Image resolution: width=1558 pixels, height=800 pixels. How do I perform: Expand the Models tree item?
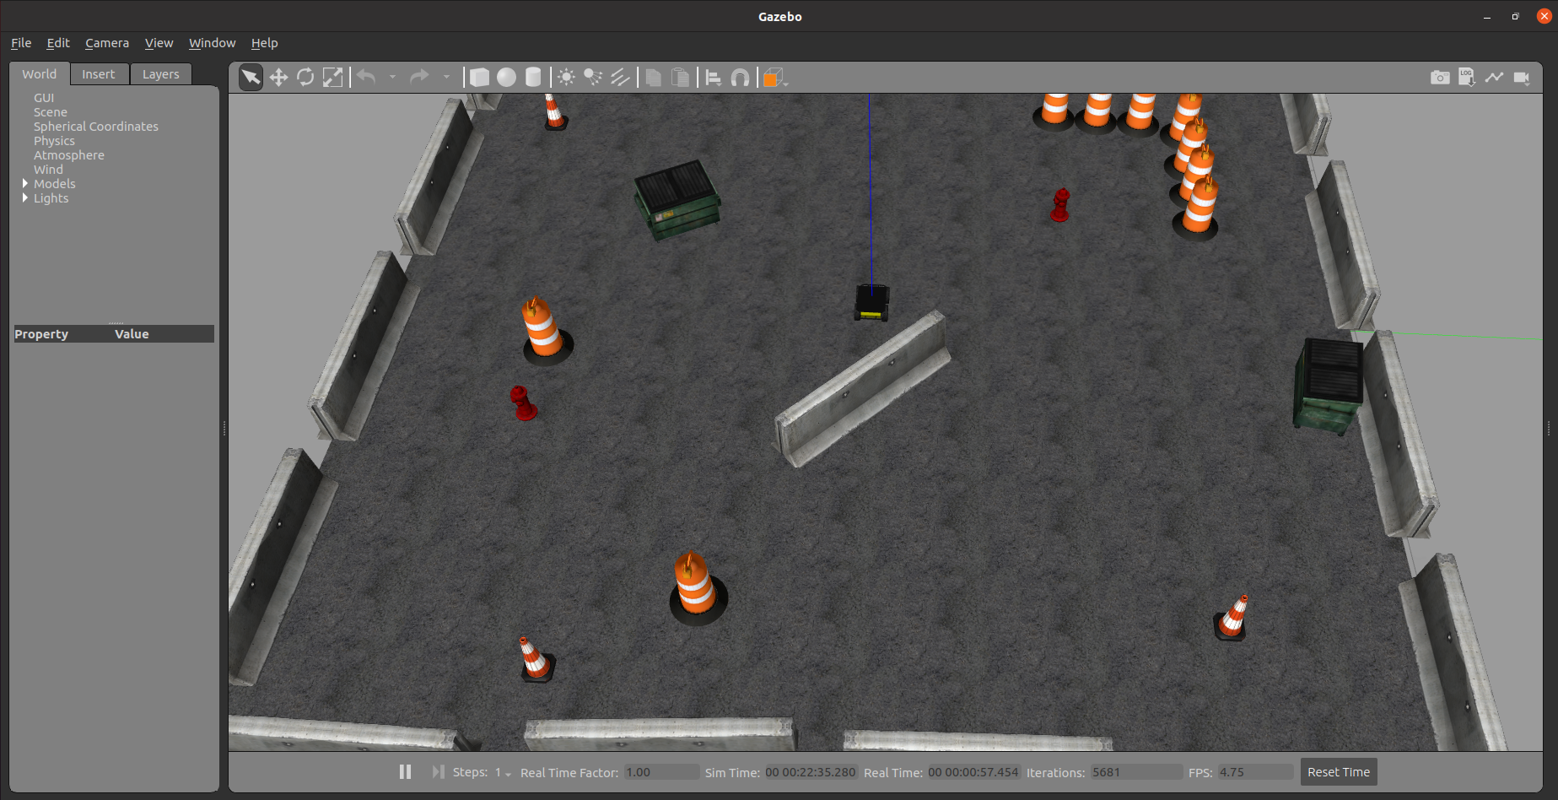coord(25,183)
